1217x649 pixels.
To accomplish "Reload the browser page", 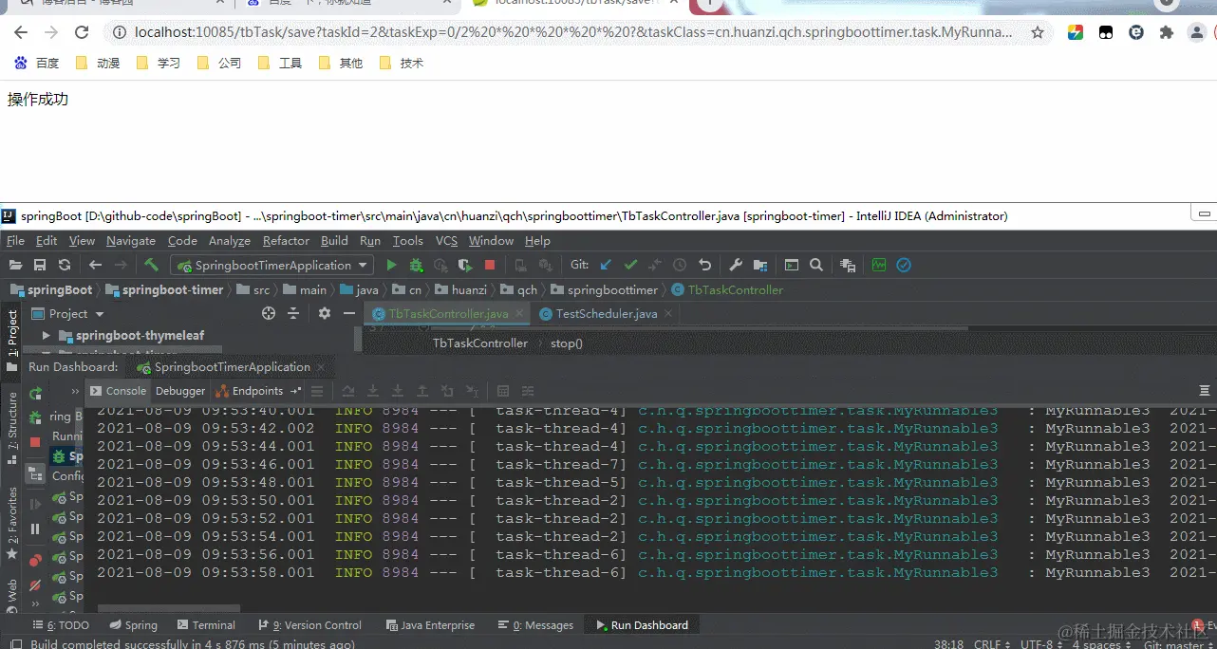I will [82, 32].
